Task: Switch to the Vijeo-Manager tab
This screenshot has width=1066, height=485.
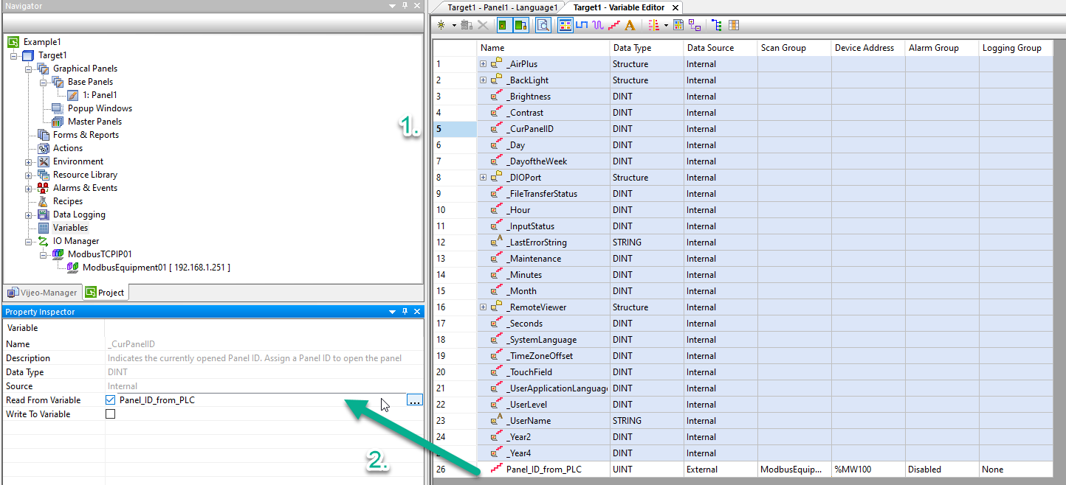Action: coord(42,293)
